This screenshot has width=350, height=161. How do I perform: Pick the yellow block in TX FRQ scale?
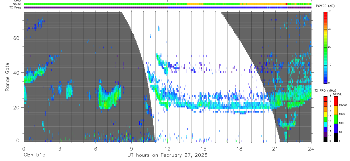pos(325,114)
